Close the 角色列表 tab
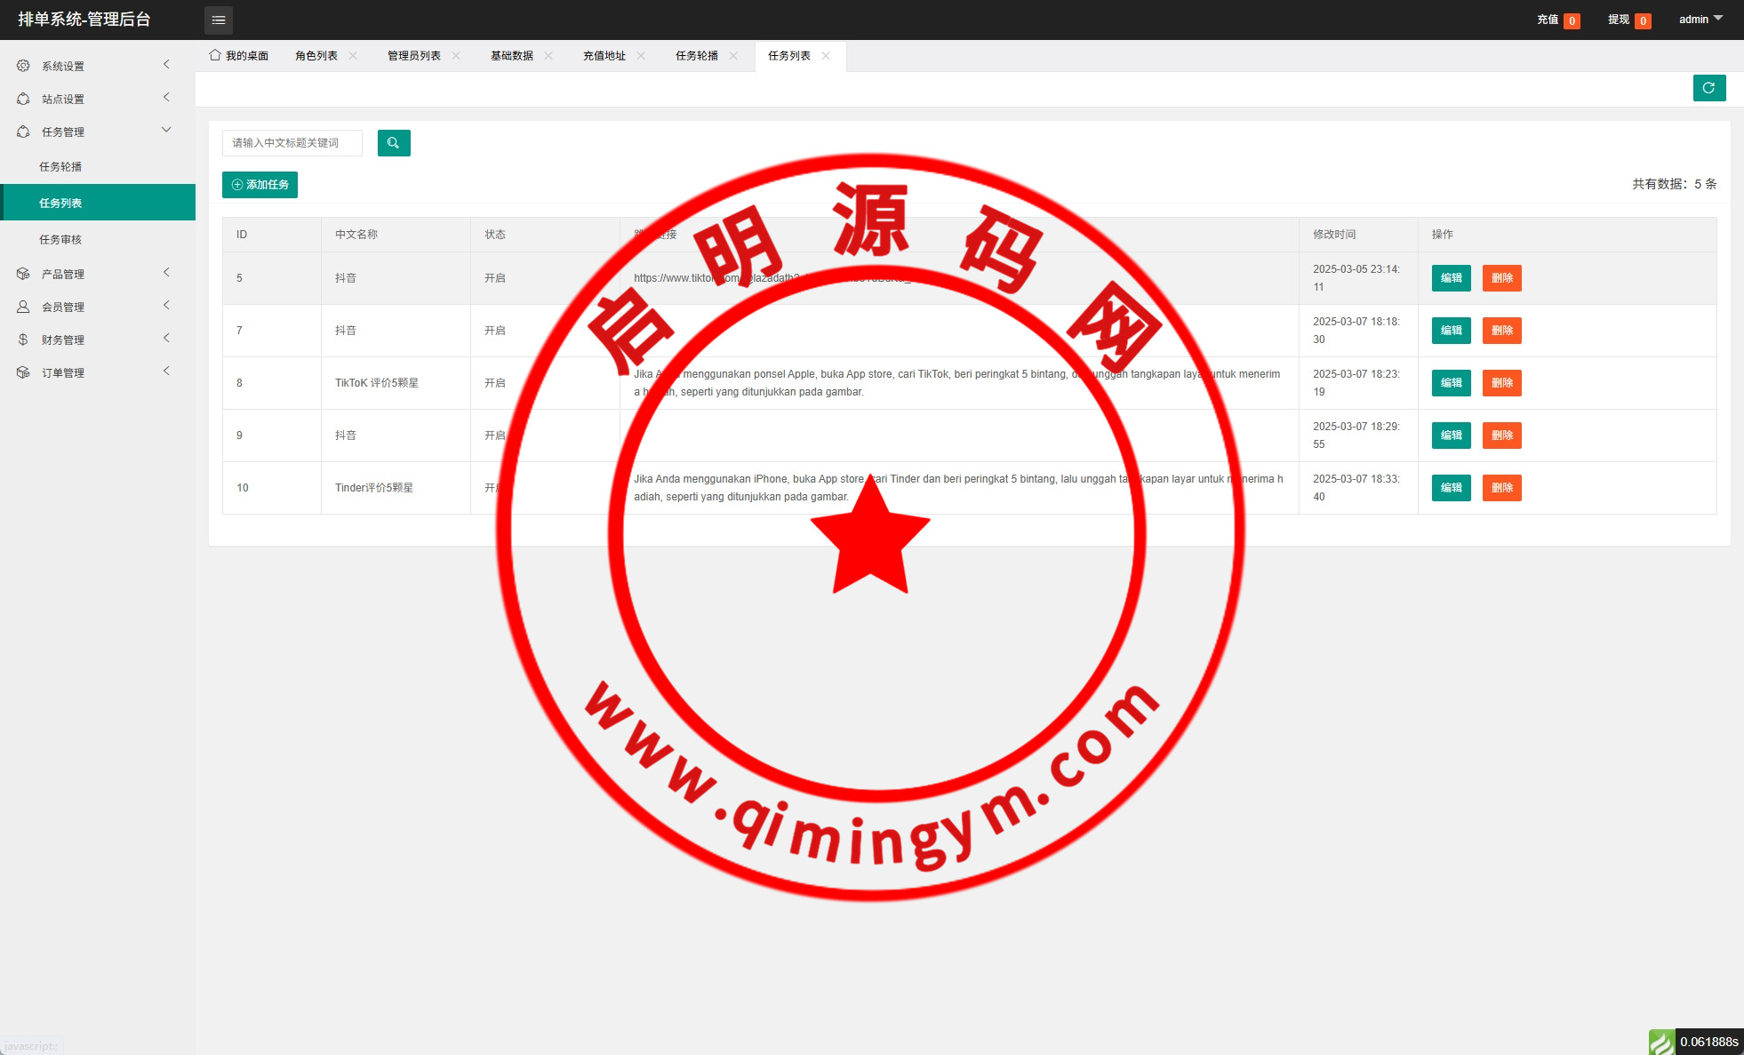The image size is (1744, 1055). [x=353, y=56]
